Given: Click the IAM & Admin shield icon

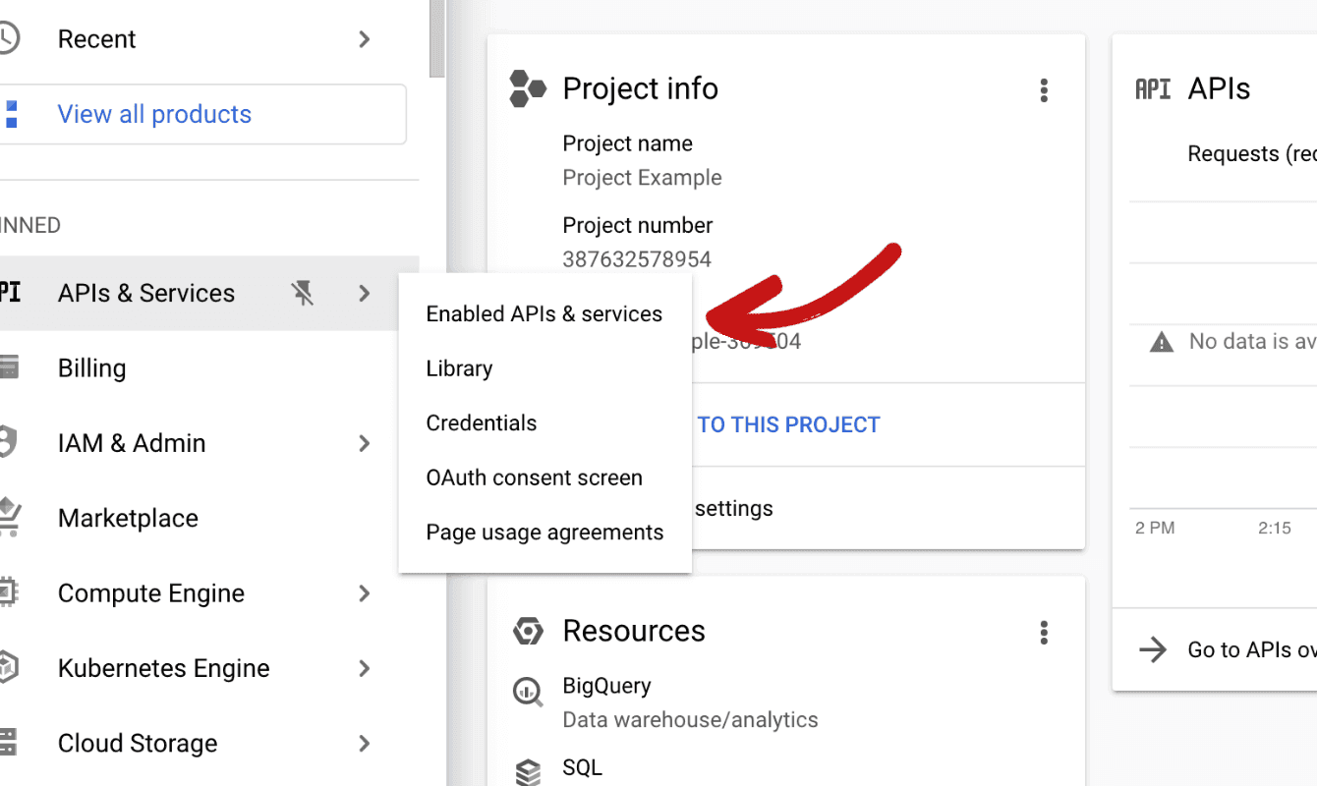Looking at the screenshot, I should pyautogui.click(x=8, y=443).
